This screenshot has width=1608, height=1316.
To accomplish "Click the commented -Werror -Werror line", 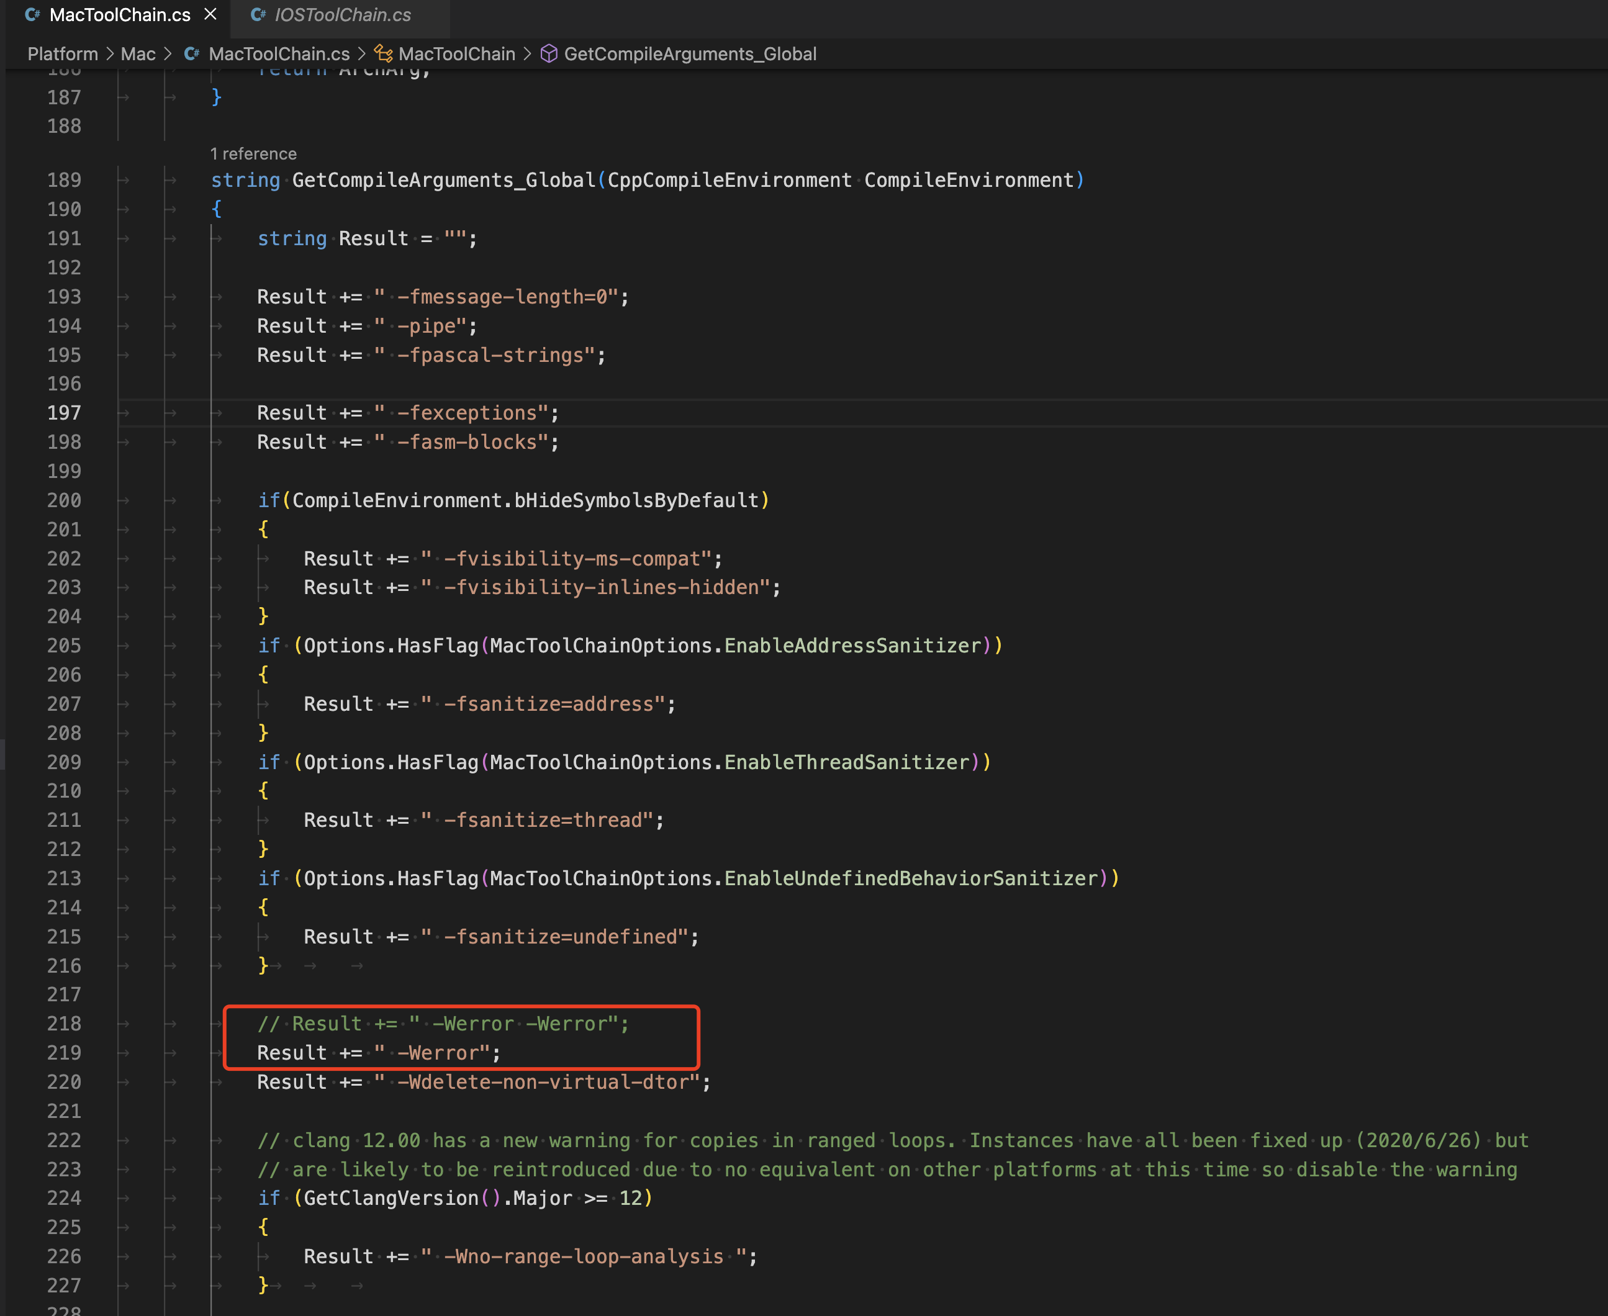I will (443, 1024).
